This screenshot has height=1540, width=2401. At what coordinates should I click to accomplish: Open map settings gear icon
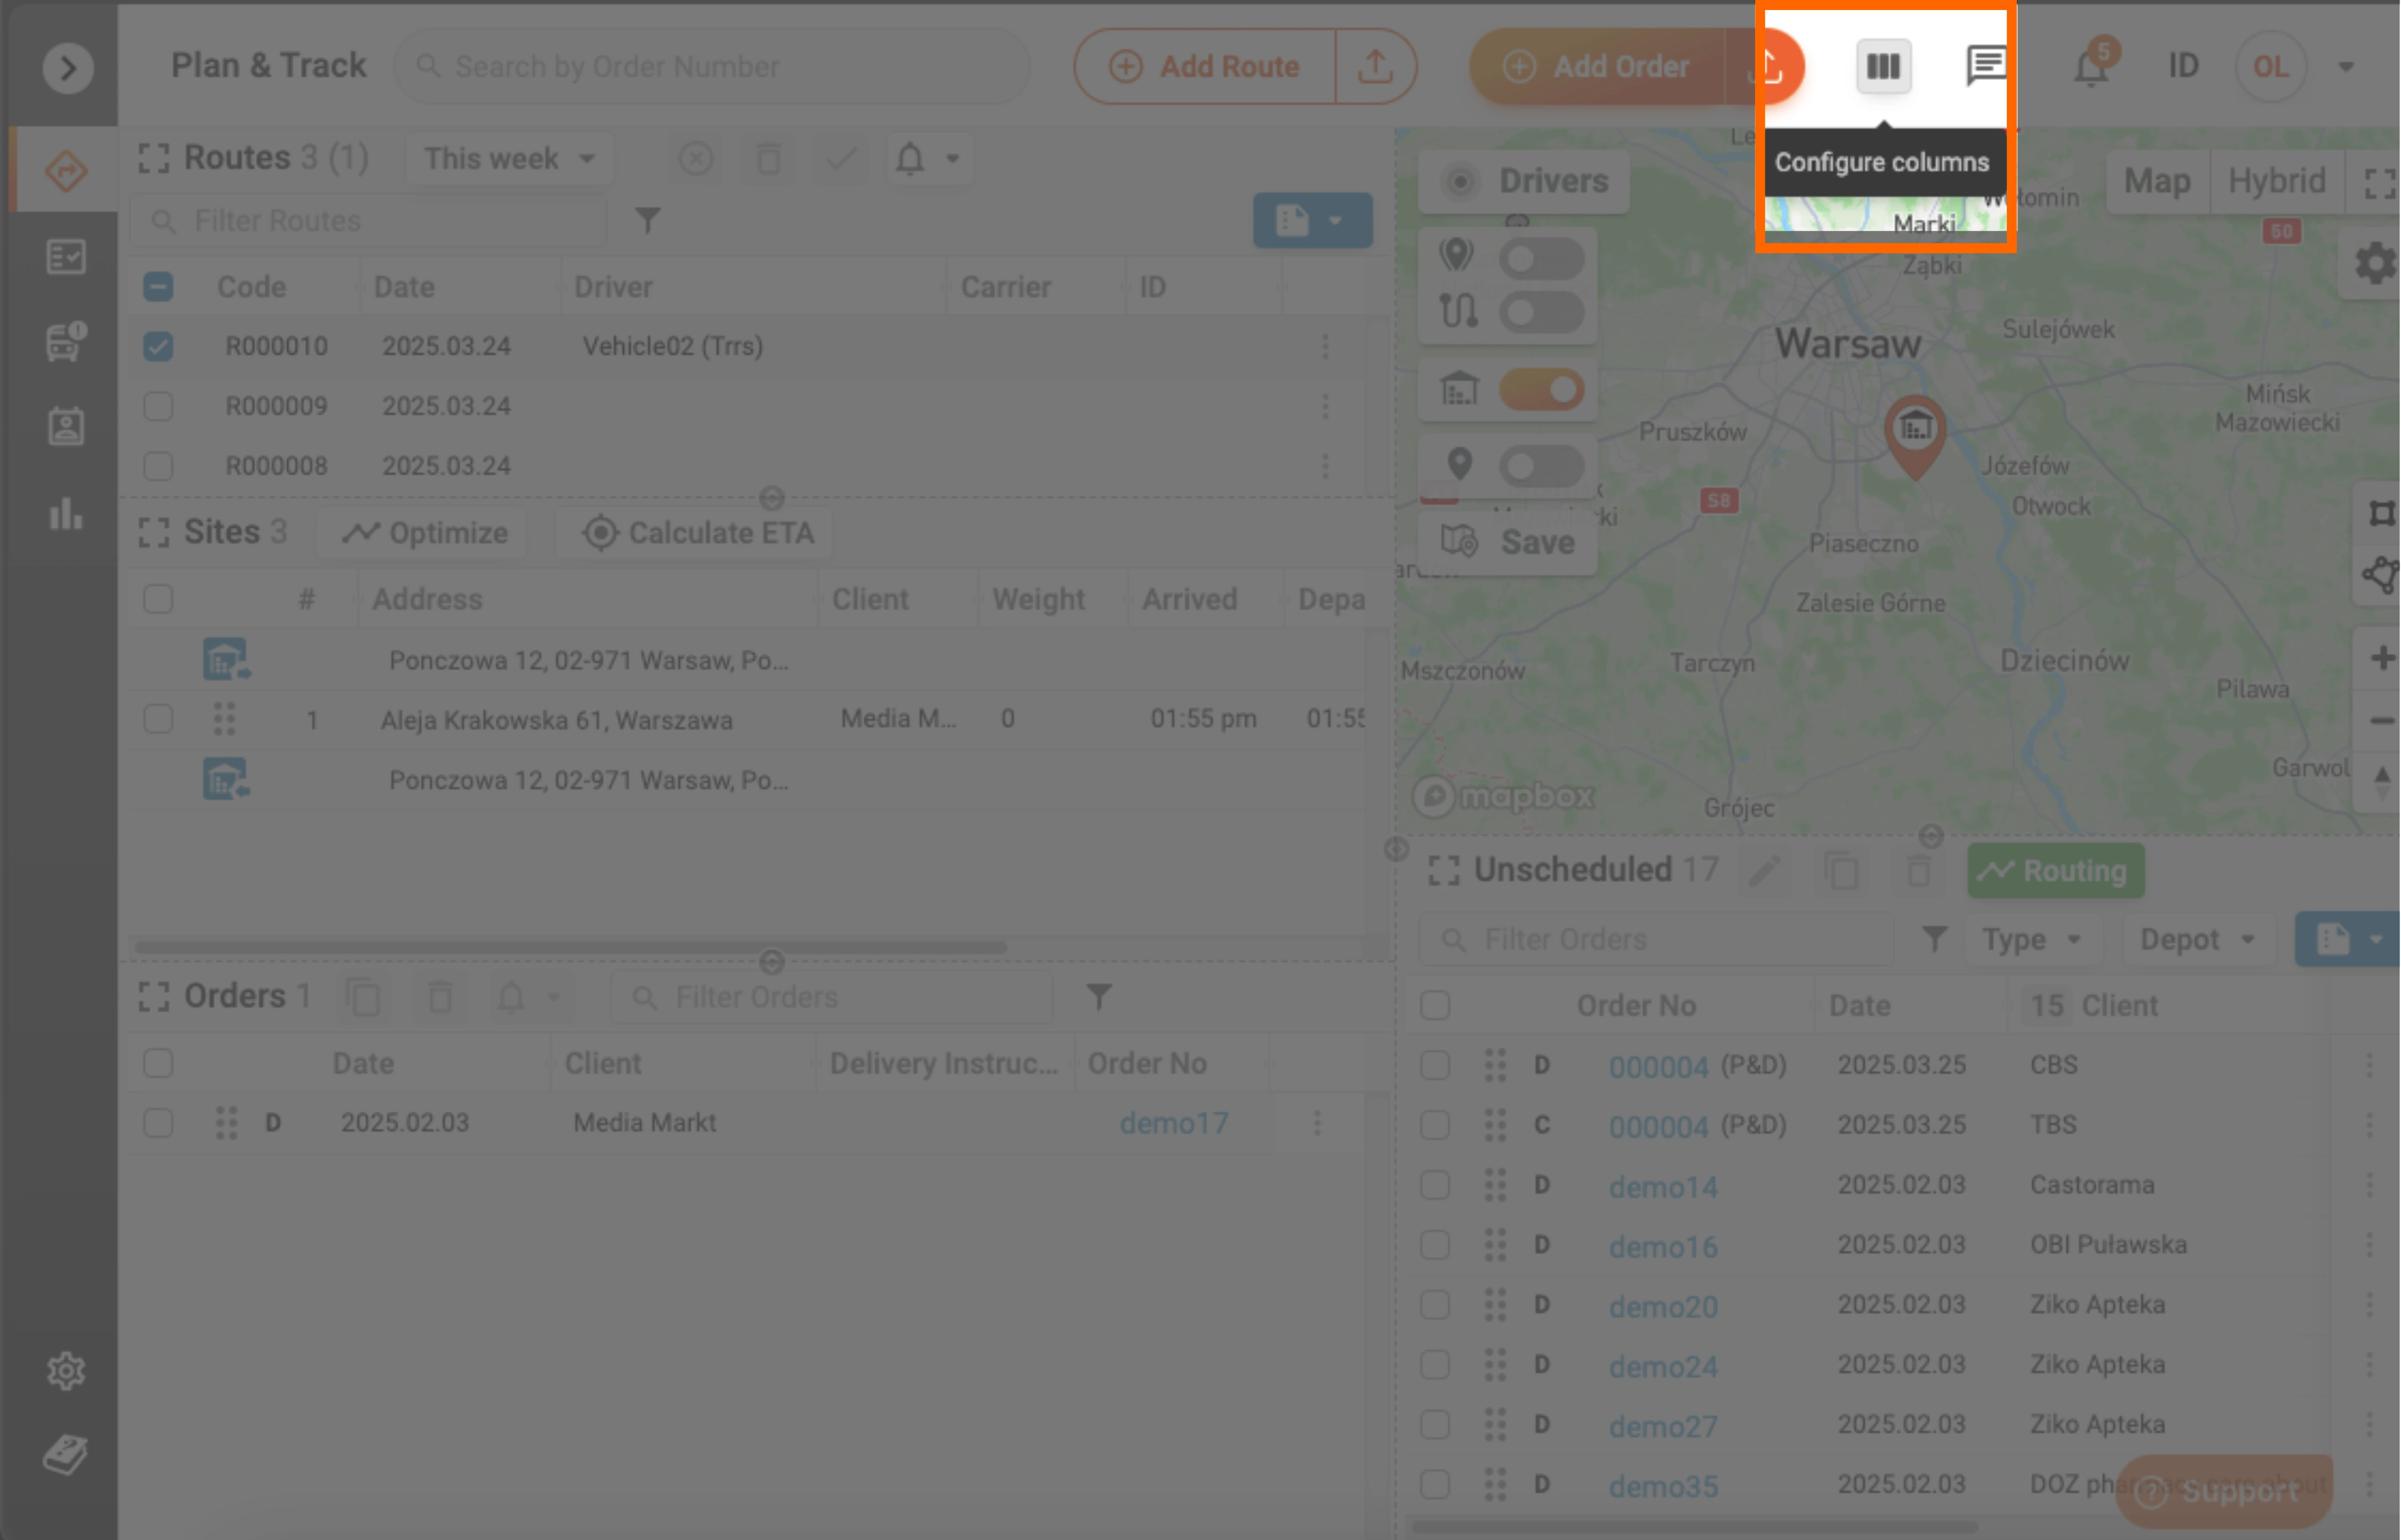pos(2376,264)
